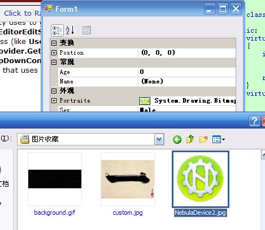Select the Name property label

[x=66, y=81]
